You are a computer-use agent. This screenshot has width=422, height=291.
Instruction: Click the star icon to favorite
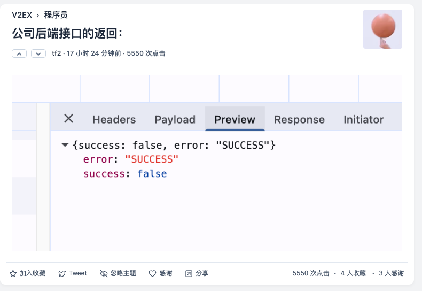[x=13, y=273]
